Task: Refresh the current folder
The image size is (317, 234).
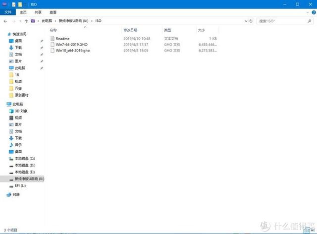Action: [251, 21]
